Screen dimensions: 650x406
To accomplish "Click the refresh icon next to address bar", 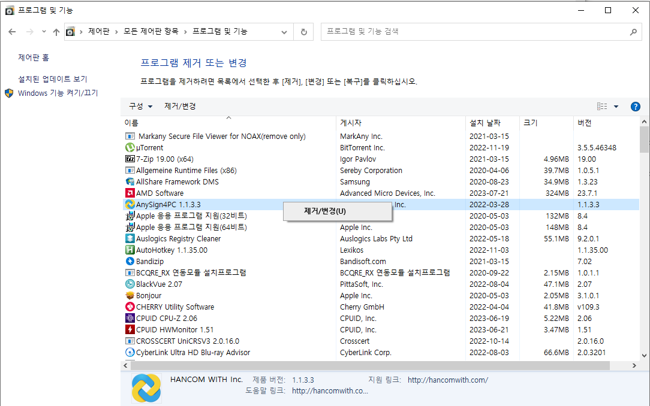I will [303, 32].
